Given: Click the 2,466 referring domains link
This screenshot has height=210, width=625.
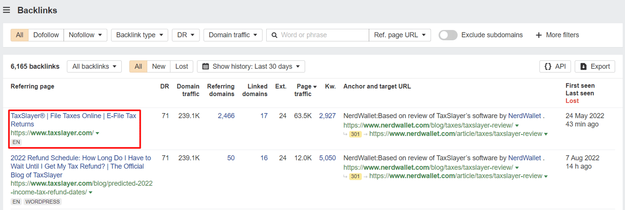Looking at the screenshot, I should point(226,116).
